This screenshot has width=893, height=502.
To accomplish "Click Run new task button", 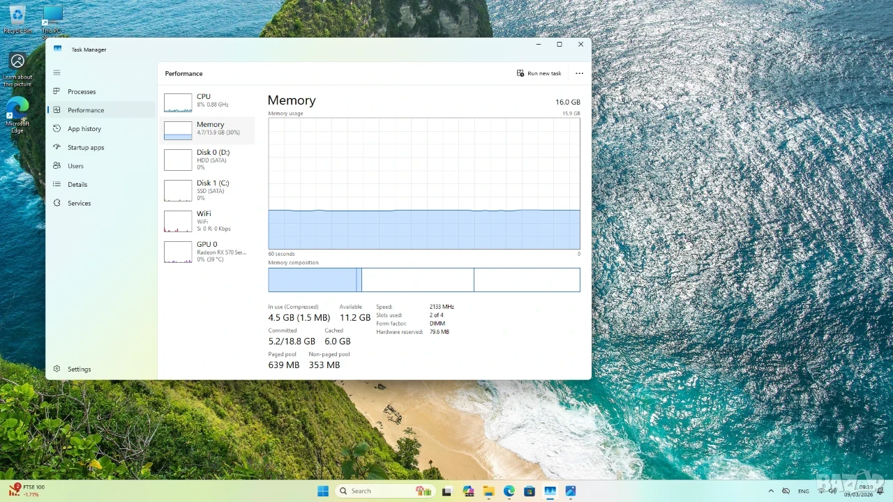I will pyautogui.click(x=539, y=73).
